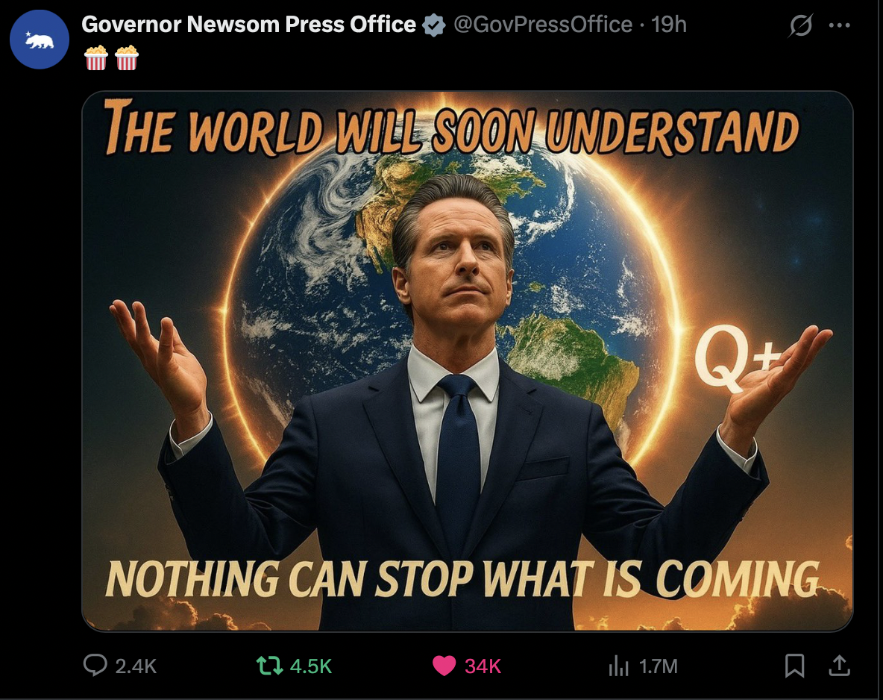Click the 34K likes count

click(483, 666)
